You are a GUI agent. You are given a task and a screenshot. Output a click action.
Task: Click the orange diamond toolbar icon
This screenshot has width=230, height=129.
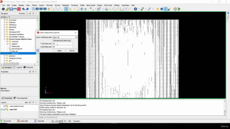pyautogui.click(x=49, y=9)
